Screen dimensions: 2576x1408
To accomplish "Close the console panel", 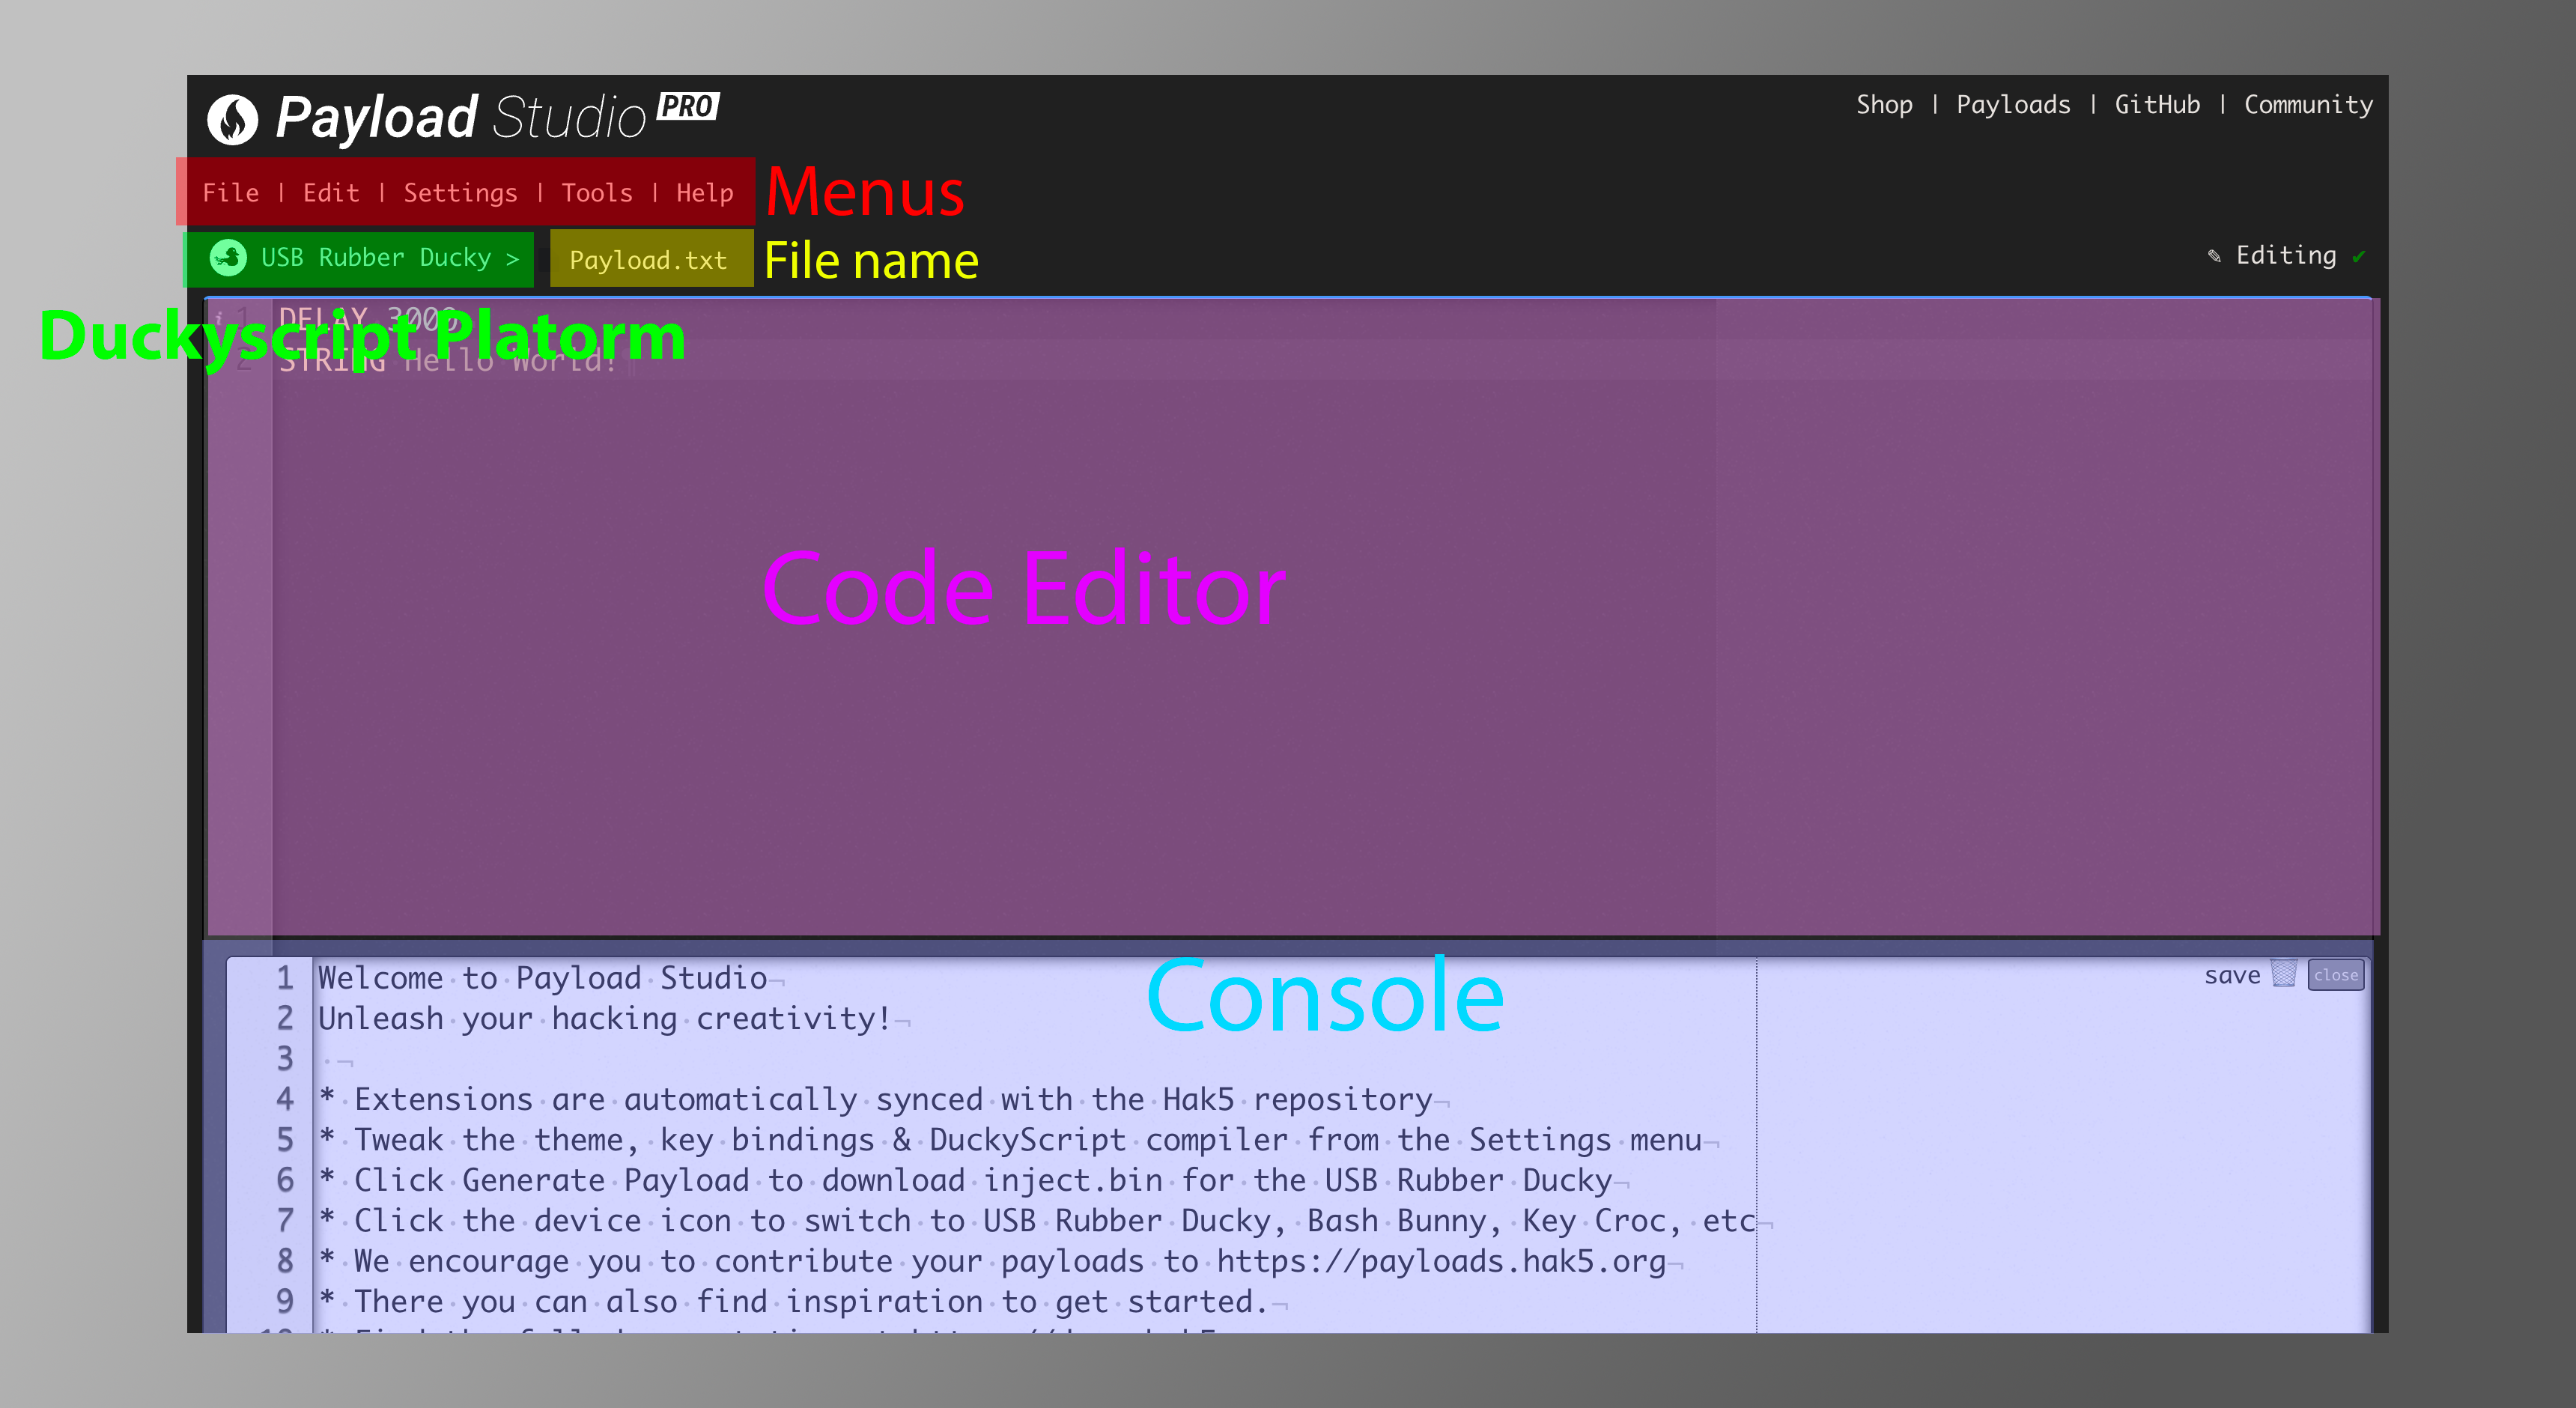I will click(2336, 975).
